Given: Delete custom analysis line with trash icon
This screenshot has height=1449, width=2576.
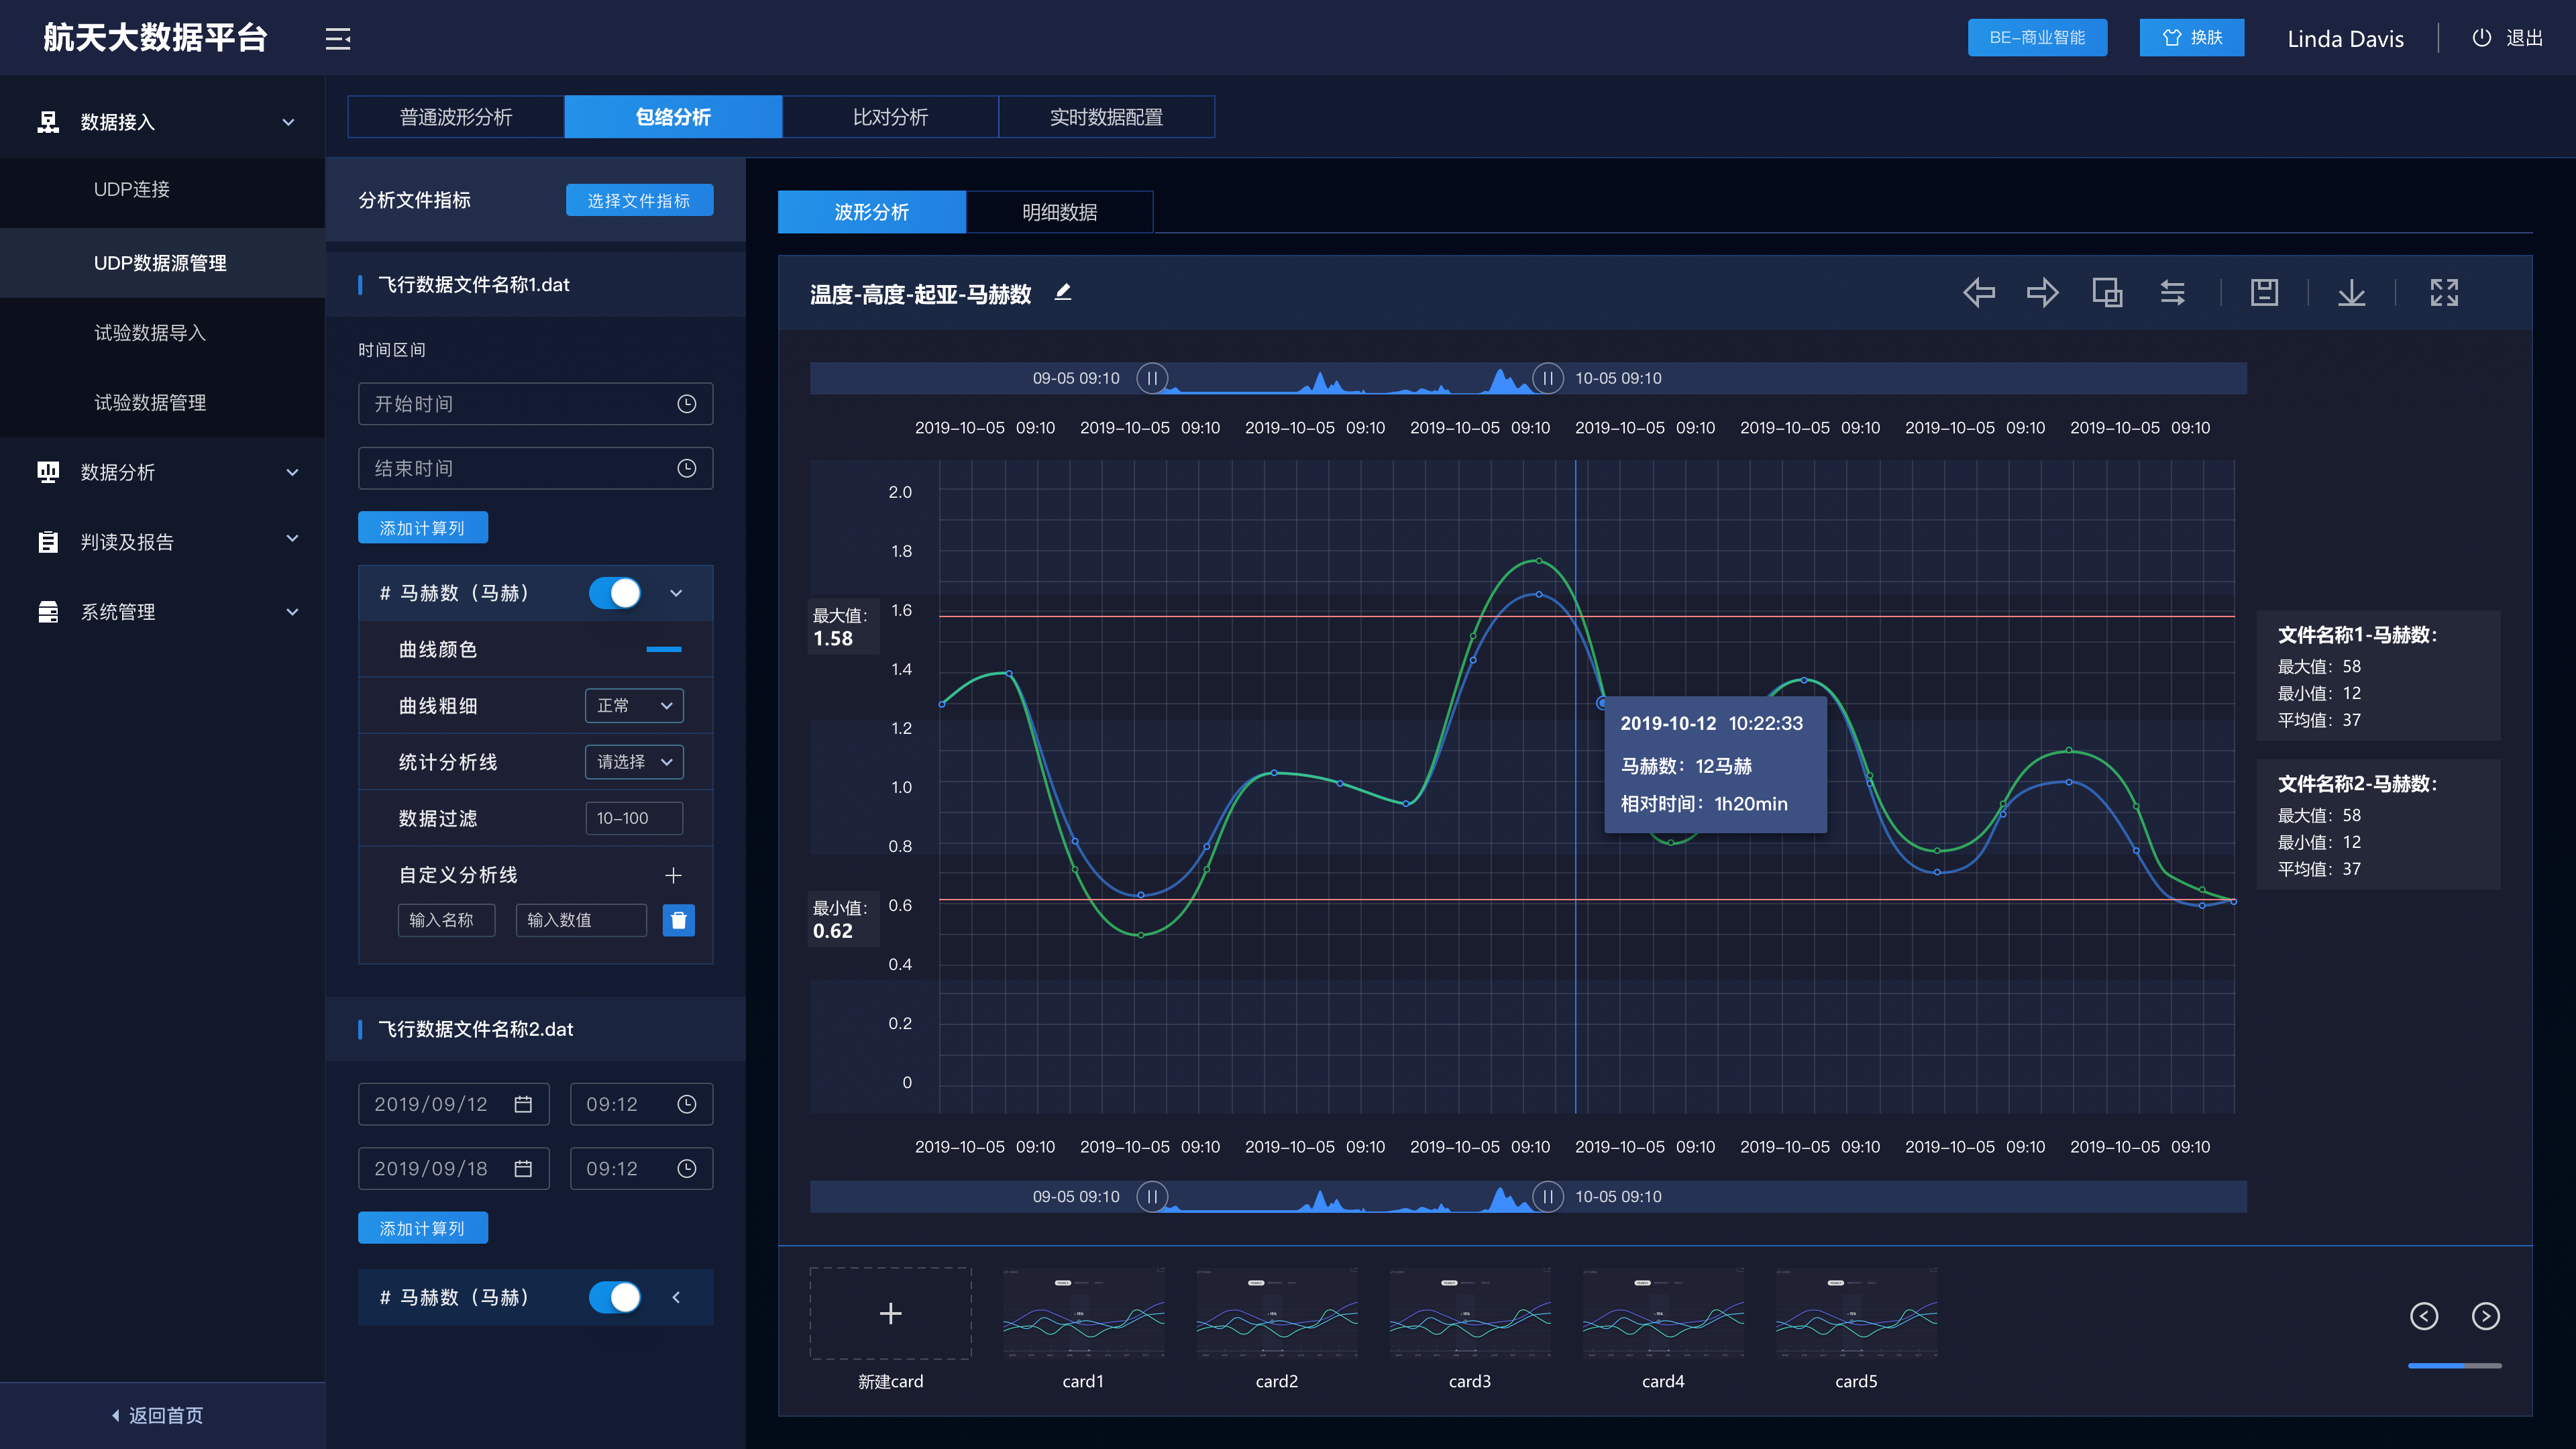Looking at the screenshot, I should 678,920.
